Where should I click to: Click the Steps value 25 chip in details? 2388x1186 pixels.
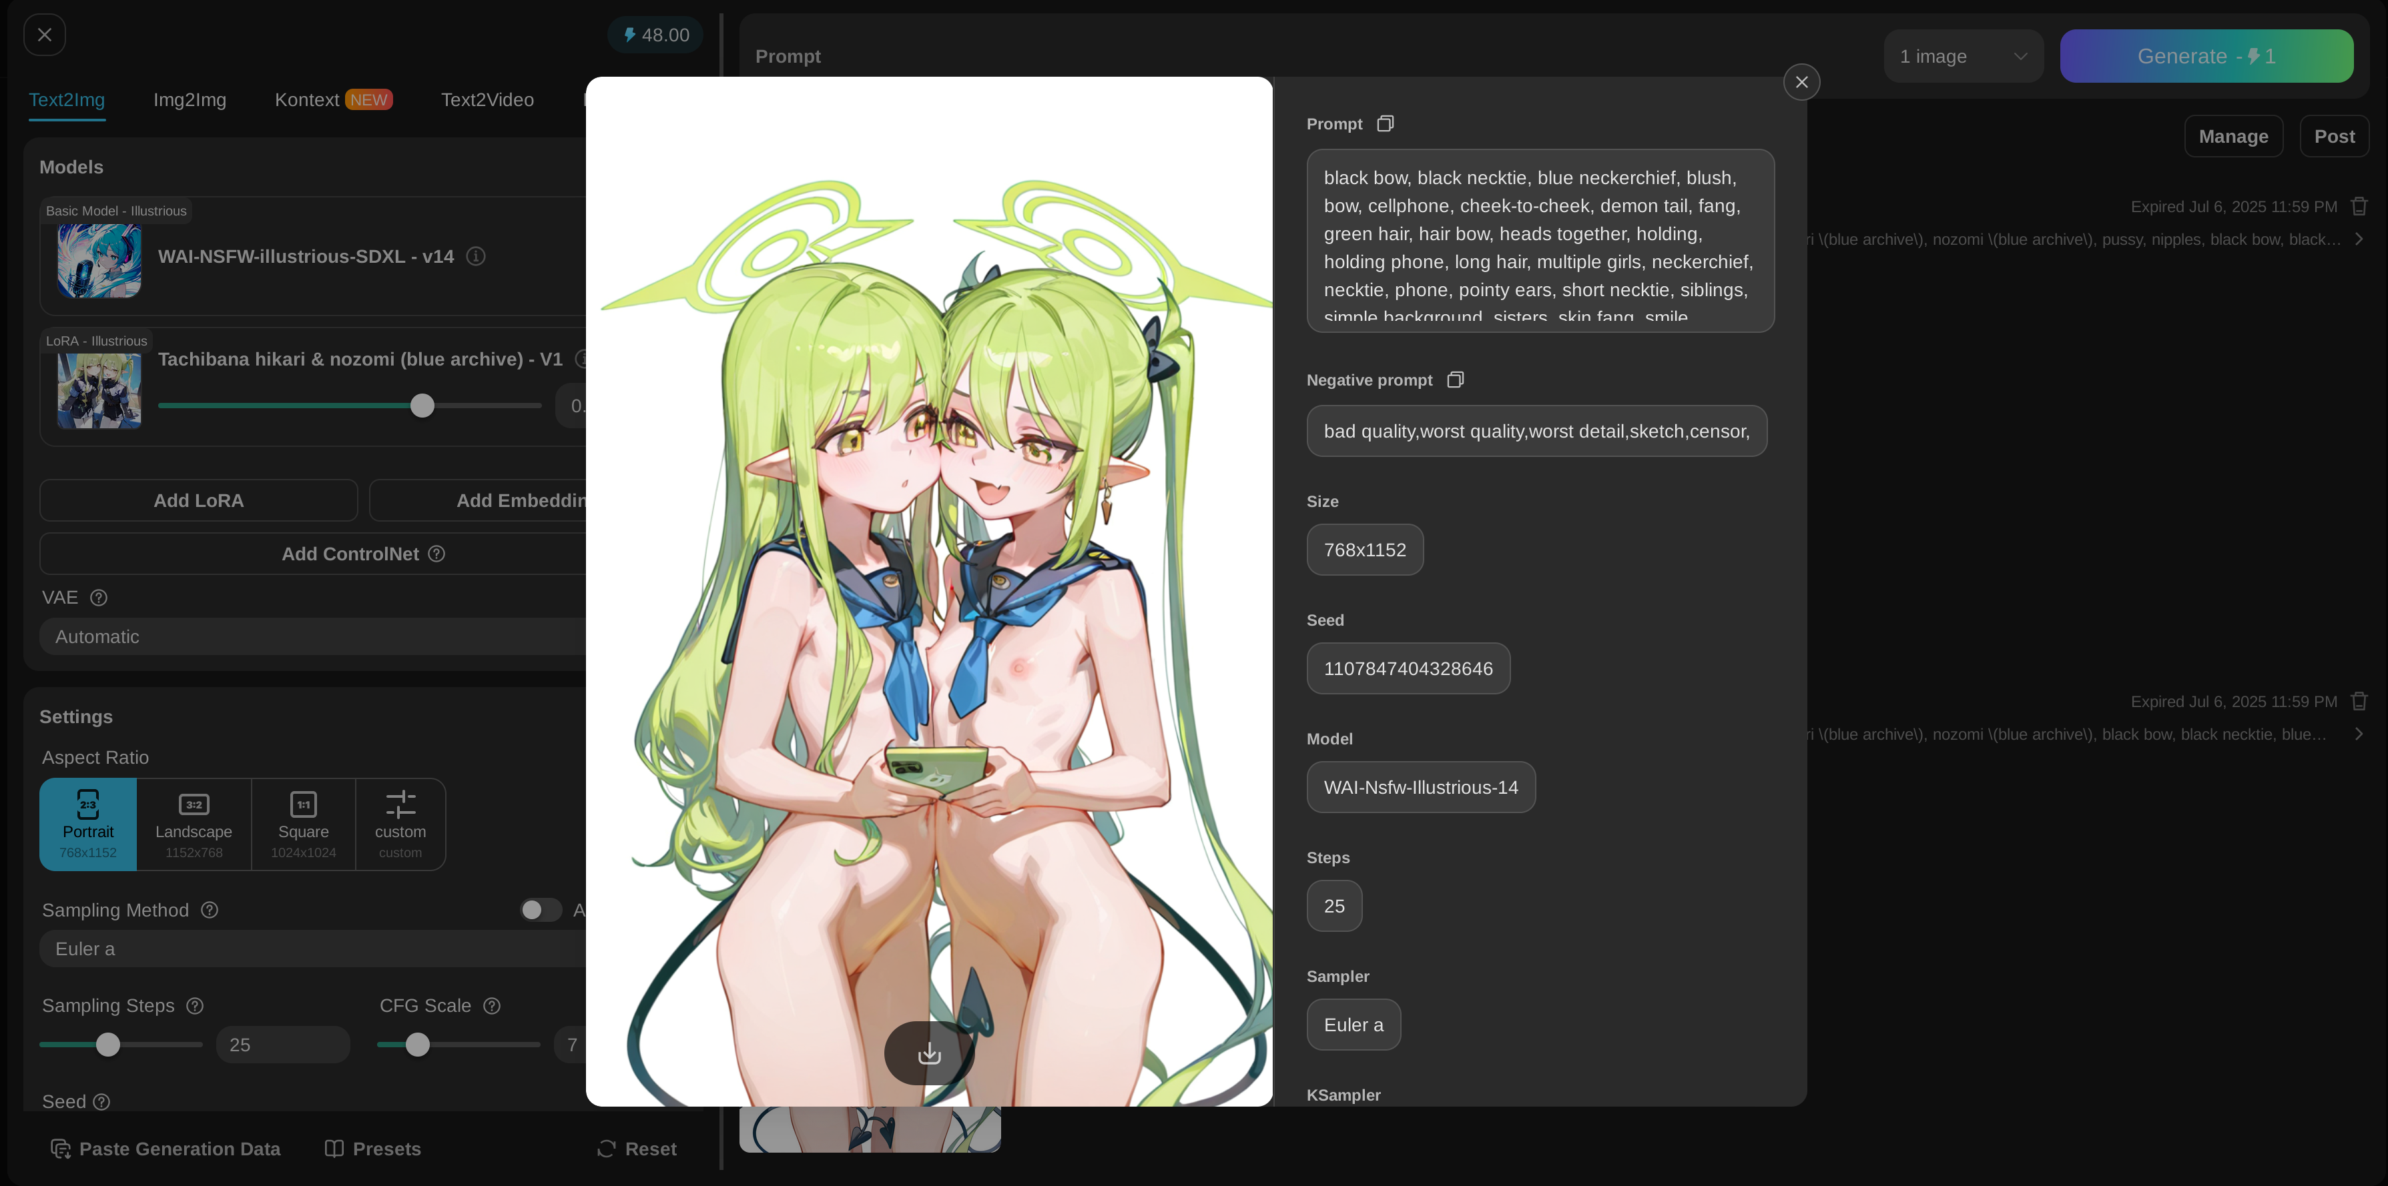(1334, 907)
